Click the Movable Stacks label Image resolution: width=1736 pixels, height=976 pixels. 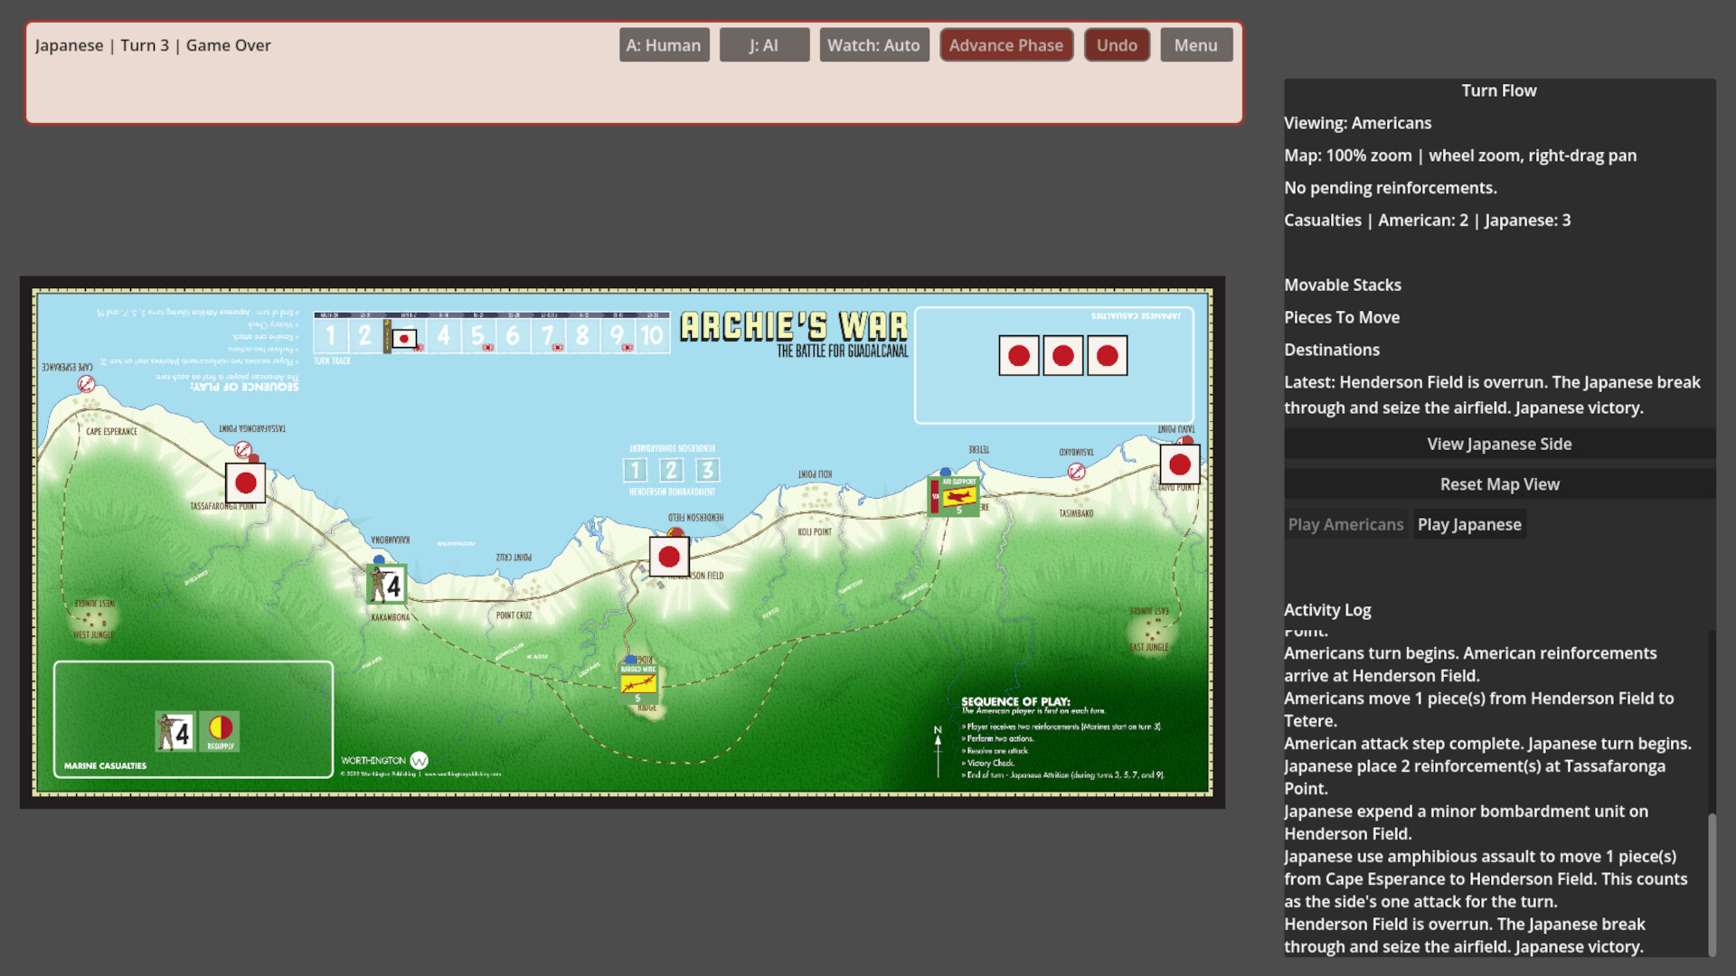tap(1343, 285)
